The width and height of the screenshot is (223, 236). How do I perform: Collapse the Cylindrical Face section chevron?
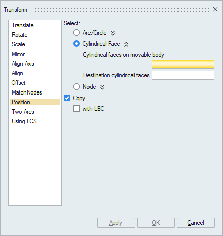click(x=126, y=44)
